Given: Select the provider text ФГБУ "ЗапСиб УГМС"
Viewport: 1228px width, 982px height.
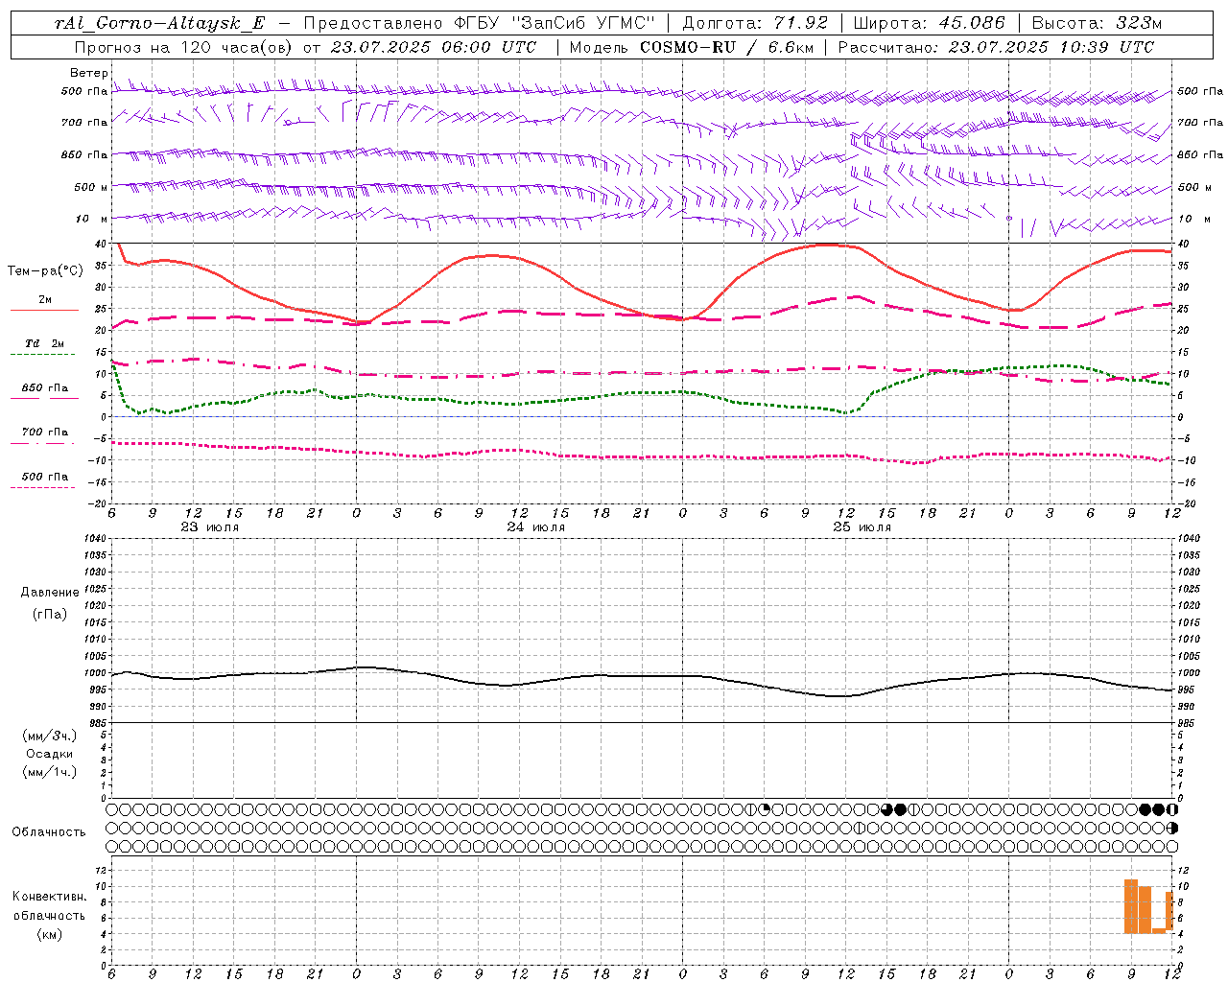Looking at the screenshot, I should [554, 23].
